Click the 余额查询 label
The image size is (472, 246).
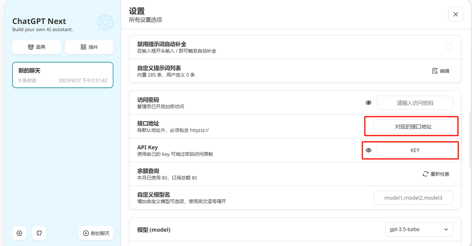point(148,171)
